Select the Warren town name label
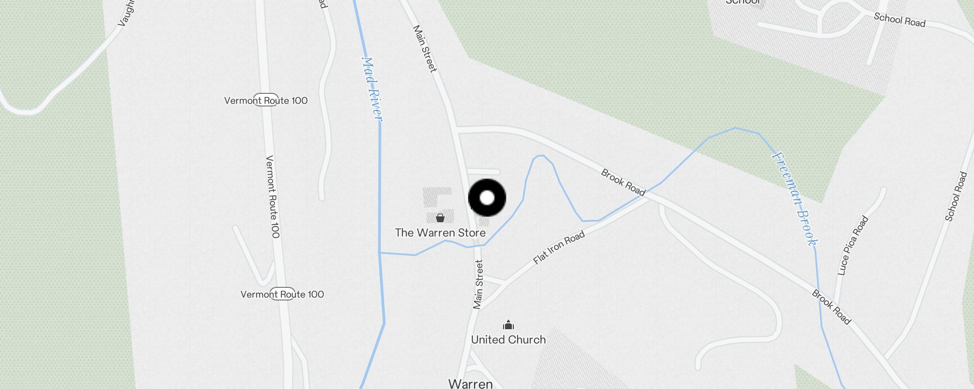The height and width of the screenshot is (389, 974). [470, 384]
